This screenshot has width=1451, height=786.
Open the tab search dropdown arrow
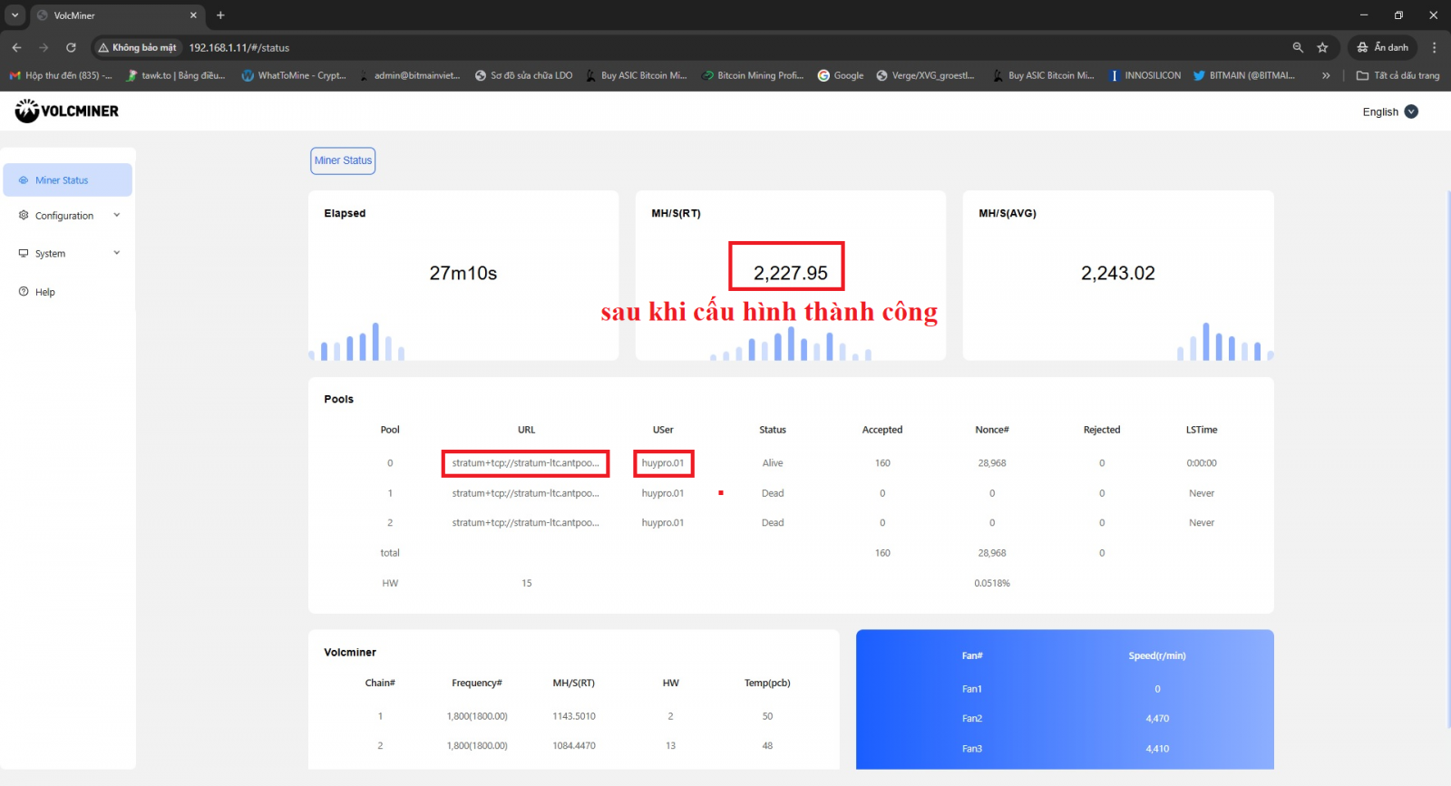coord(15,15)
